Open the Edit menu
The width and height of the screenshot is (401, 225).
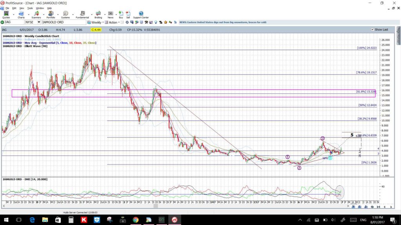coord(14,8)
